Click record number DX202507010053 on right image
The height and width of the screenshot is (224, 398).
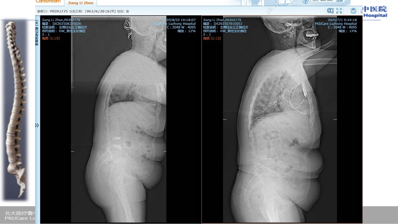click(228, 24)
